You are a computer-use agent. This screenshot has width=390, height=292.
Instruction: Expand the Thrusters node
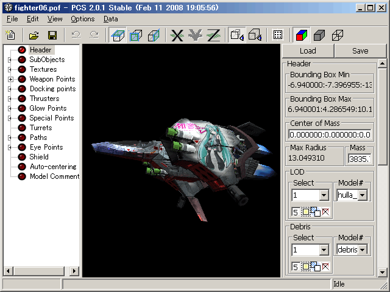point(10,99)
